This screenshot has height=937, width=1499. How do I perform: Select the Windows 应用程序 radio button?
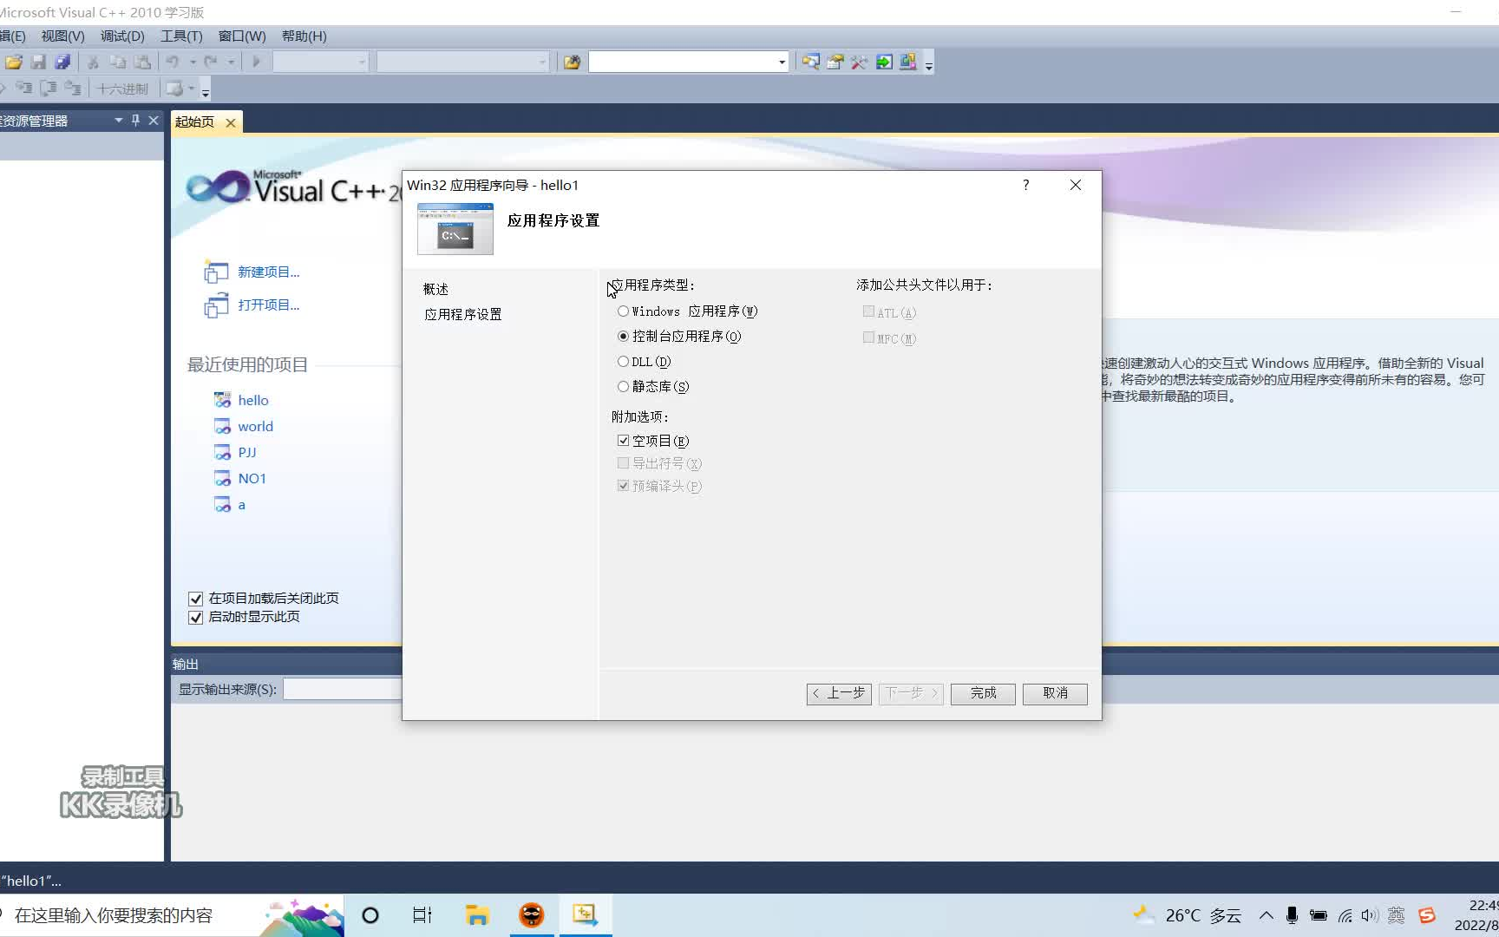tap(623, 311)
